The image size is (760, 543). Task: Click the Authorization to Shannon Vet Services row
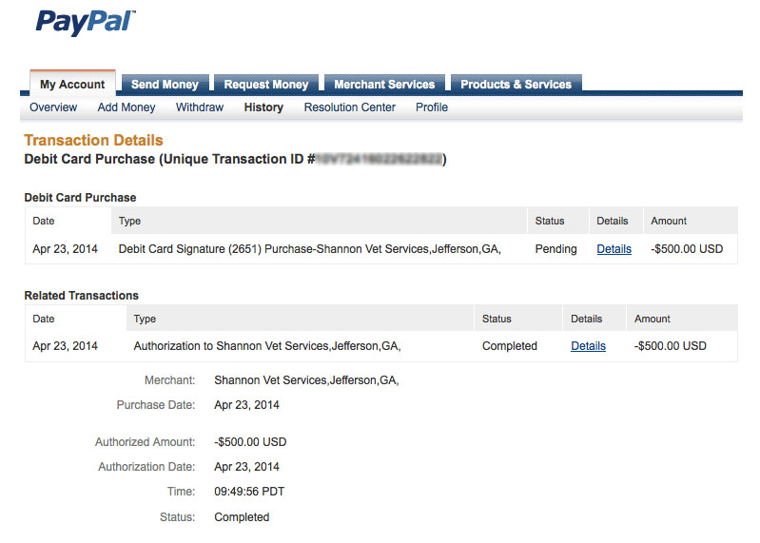[x=381, y=346]
